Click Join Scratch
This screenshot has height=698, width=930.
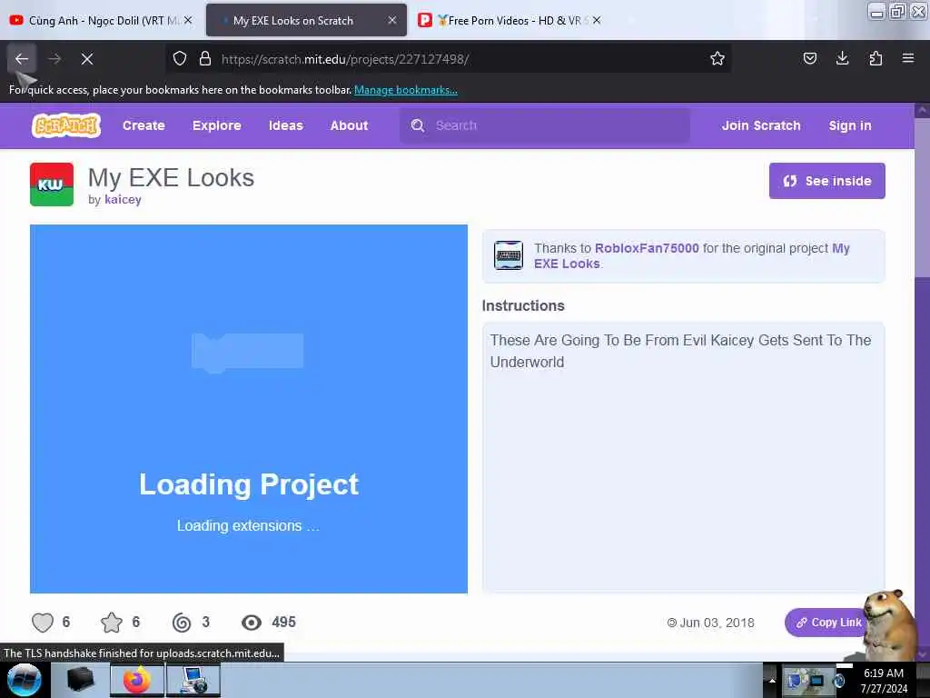point(761,125)
